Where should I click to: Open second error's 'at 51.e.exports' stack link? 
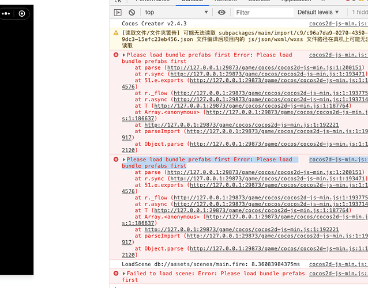point(279,185)
